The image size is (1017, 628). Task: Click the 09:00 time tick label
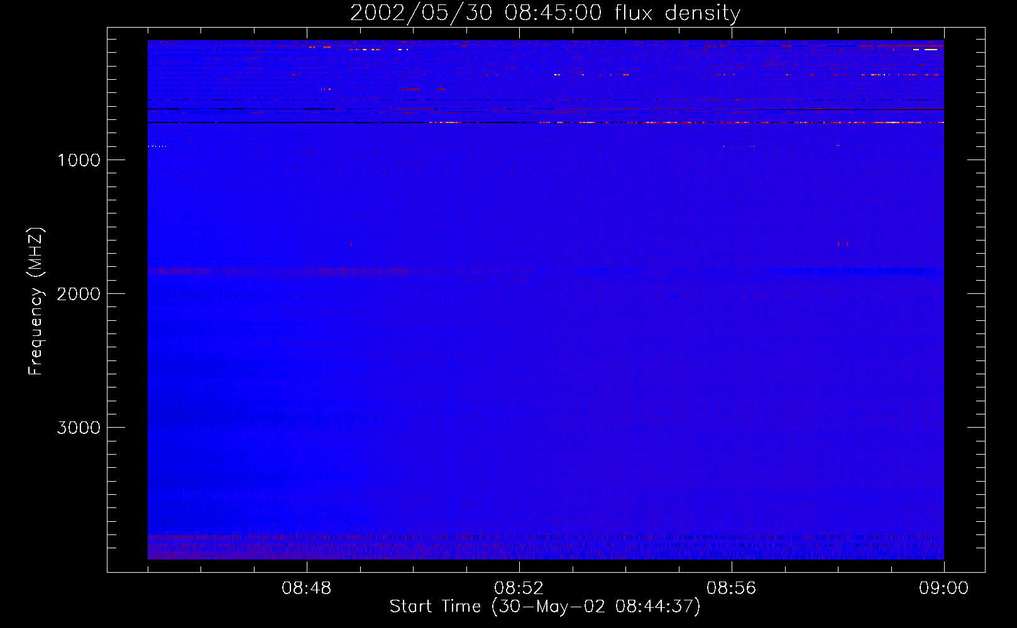(943, 588)
